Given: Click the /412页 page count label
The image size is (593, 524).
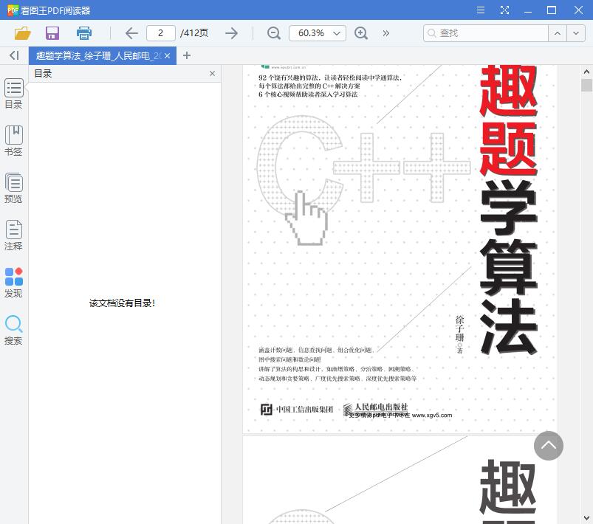Looking at the screenshot, I should pyautogui.click(x=194, y=33).
